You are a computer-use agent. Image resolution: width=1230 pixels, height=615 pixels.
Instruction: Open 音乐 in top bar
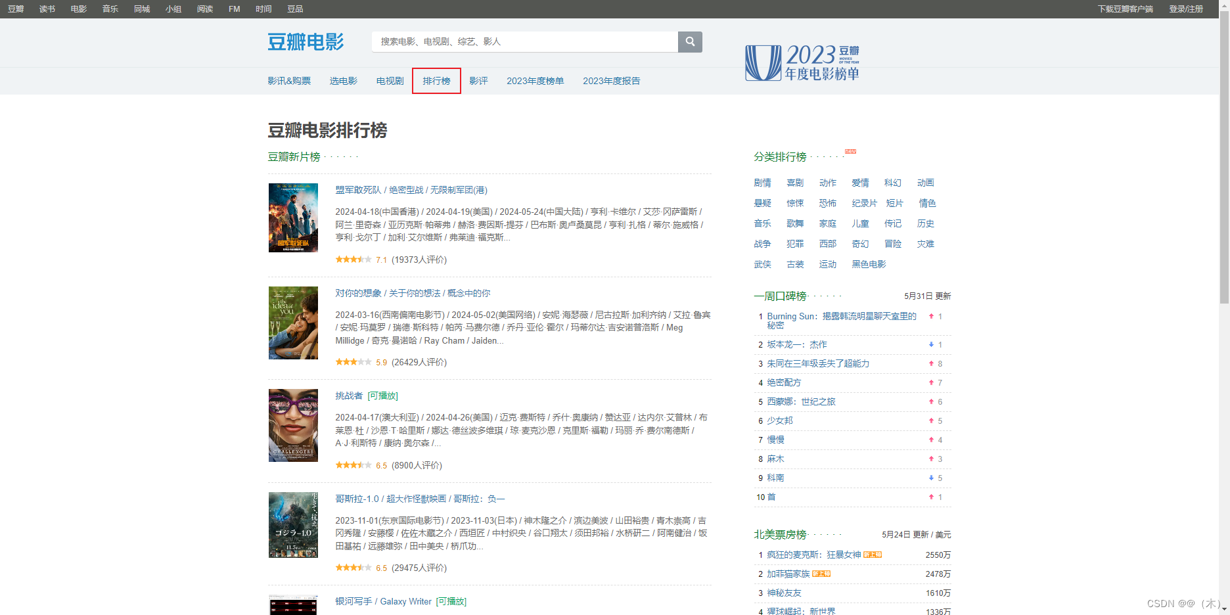pyautogui.click(x=110, y=9)
